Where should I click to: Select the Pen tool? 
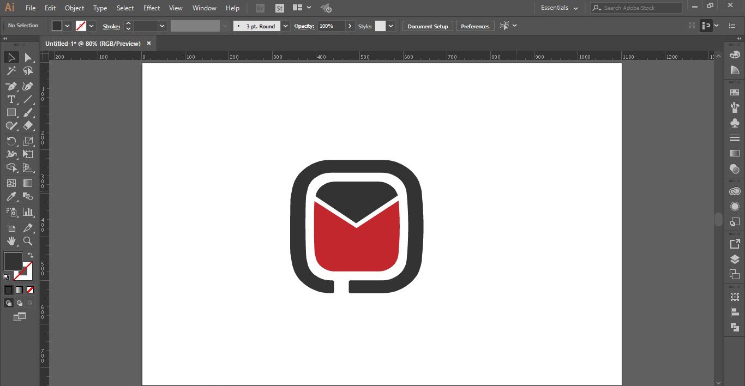click(11, 86)
